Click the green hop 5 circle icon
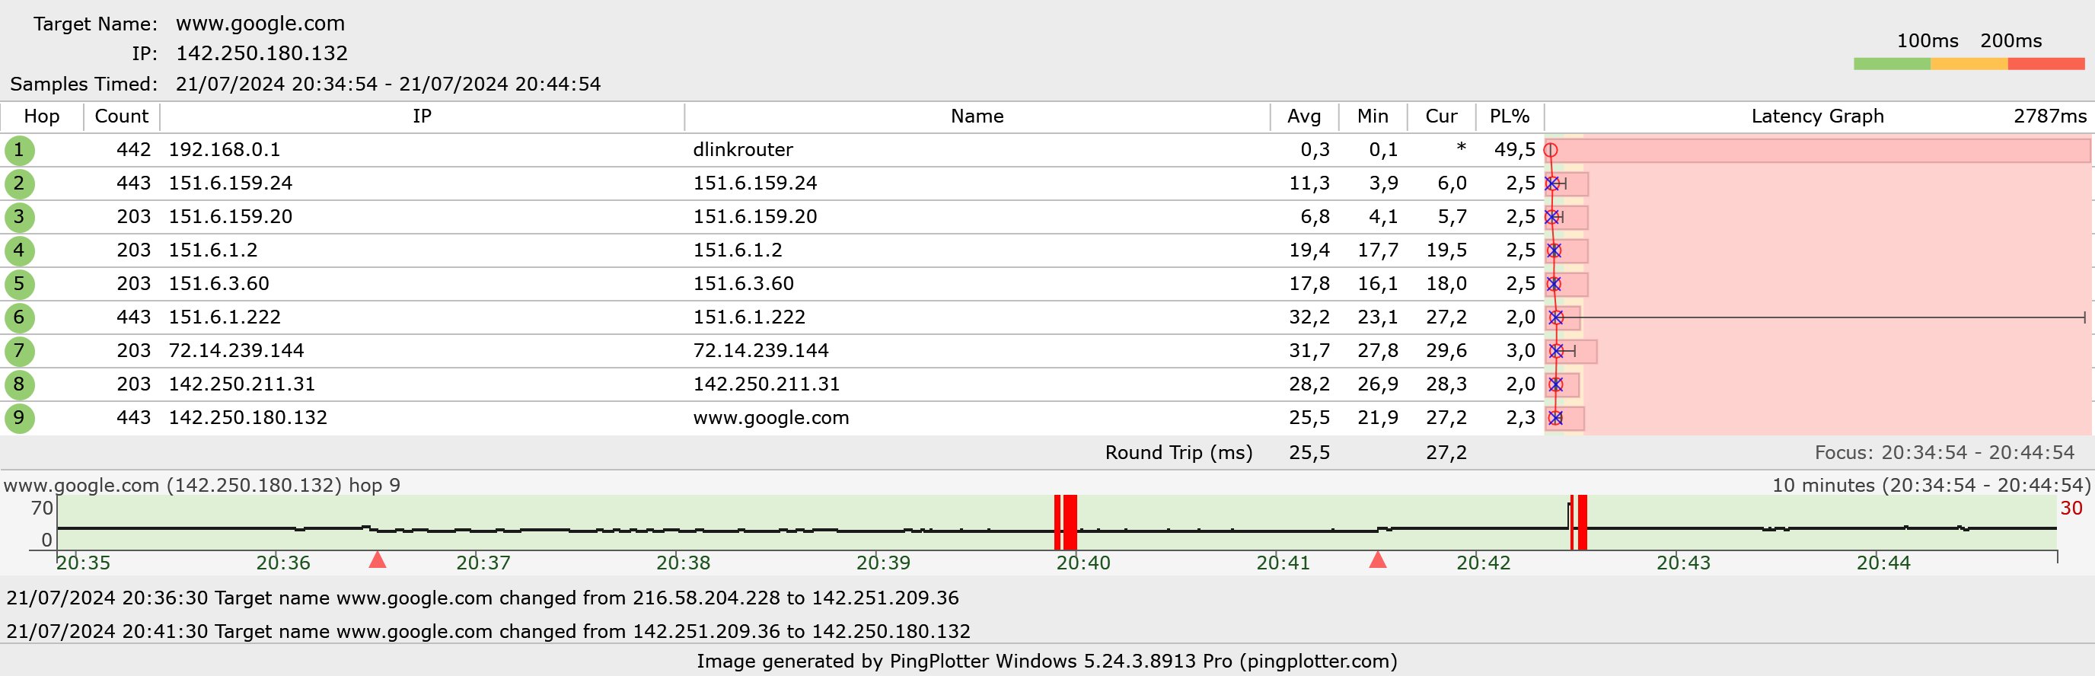This screenshot has height=676, width=2095. (x=19, y=284)
